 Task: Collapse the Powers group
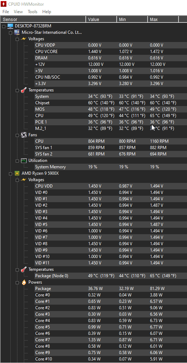pyautogui.click(x=17, y=283)
